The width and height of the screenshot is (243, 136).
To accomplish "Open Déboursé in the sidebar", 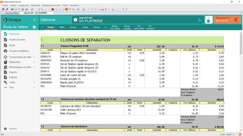I will (14, 34).
